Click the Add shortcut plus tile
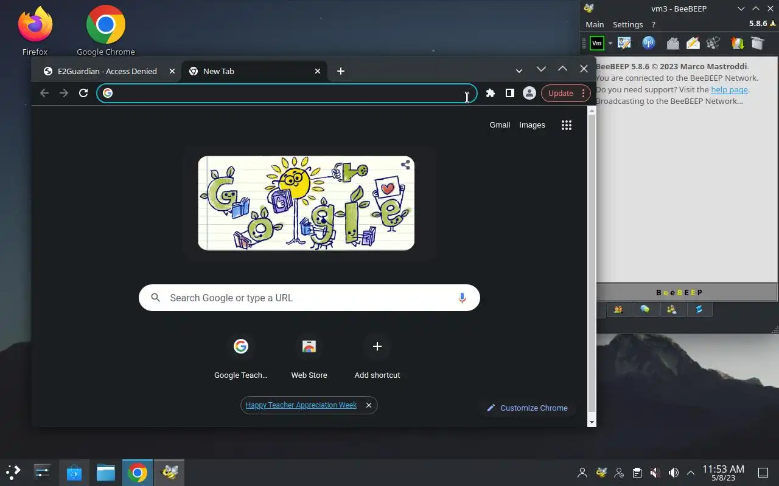This screenshot has height=486, width=779. (x=377, y=358)
